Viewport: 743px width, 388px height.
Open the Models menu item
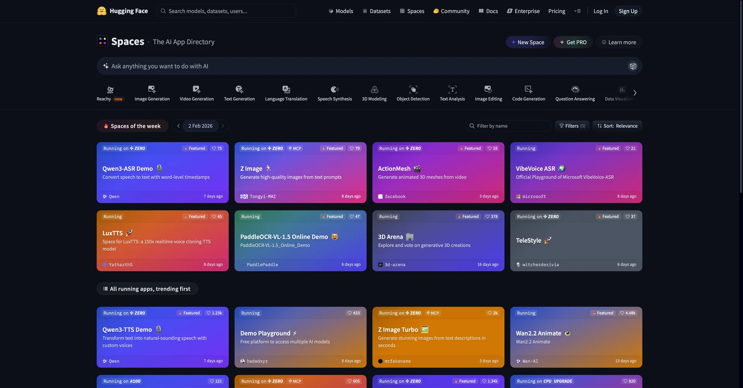tap(341, 11)
